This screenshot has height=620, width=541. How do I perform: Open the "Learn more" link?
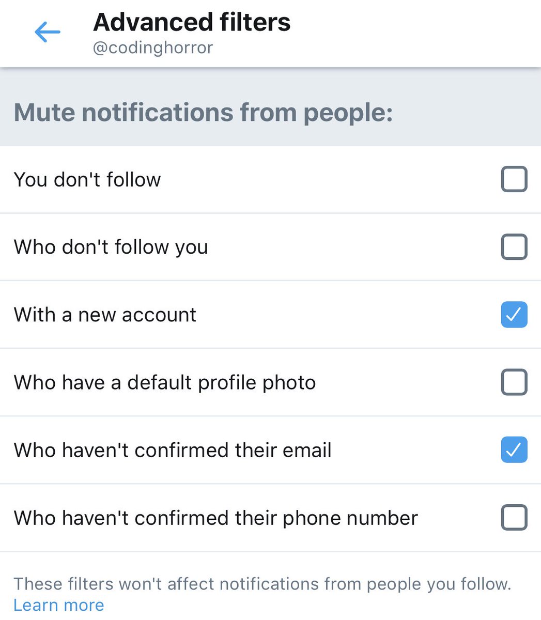[58, 605]
